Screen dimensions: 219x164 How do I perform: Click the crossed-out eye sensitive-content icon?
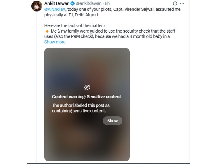click(87, 87)
